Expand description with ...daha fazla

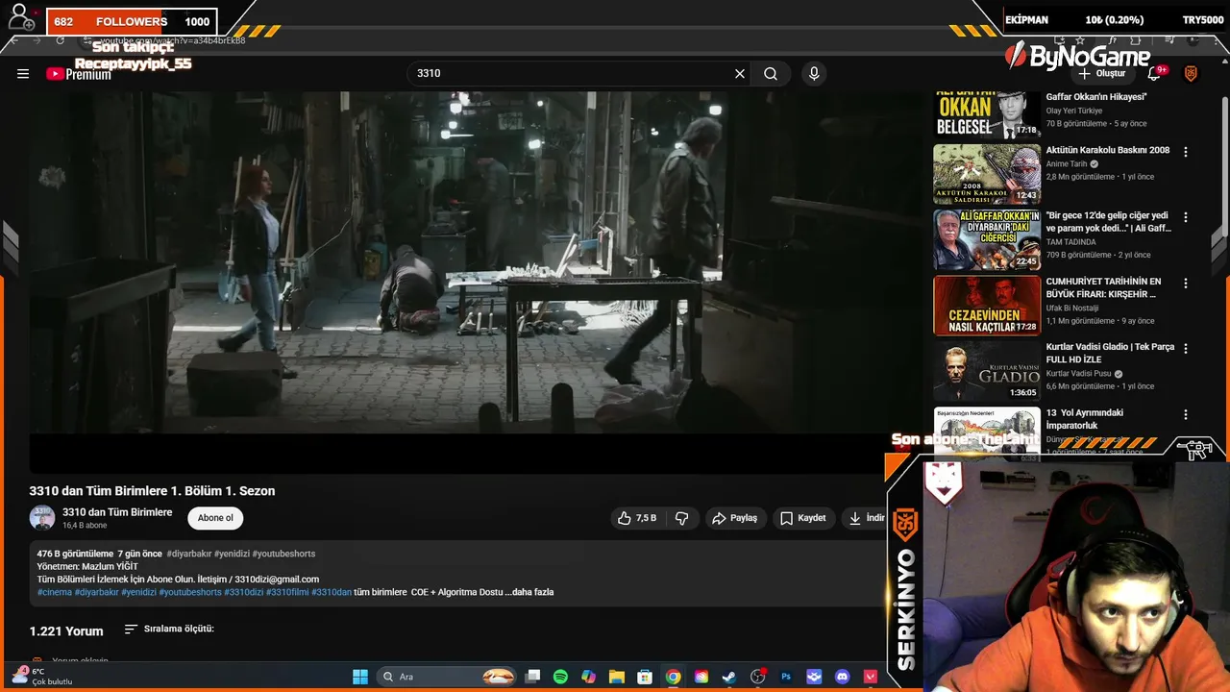coord(529,592)
